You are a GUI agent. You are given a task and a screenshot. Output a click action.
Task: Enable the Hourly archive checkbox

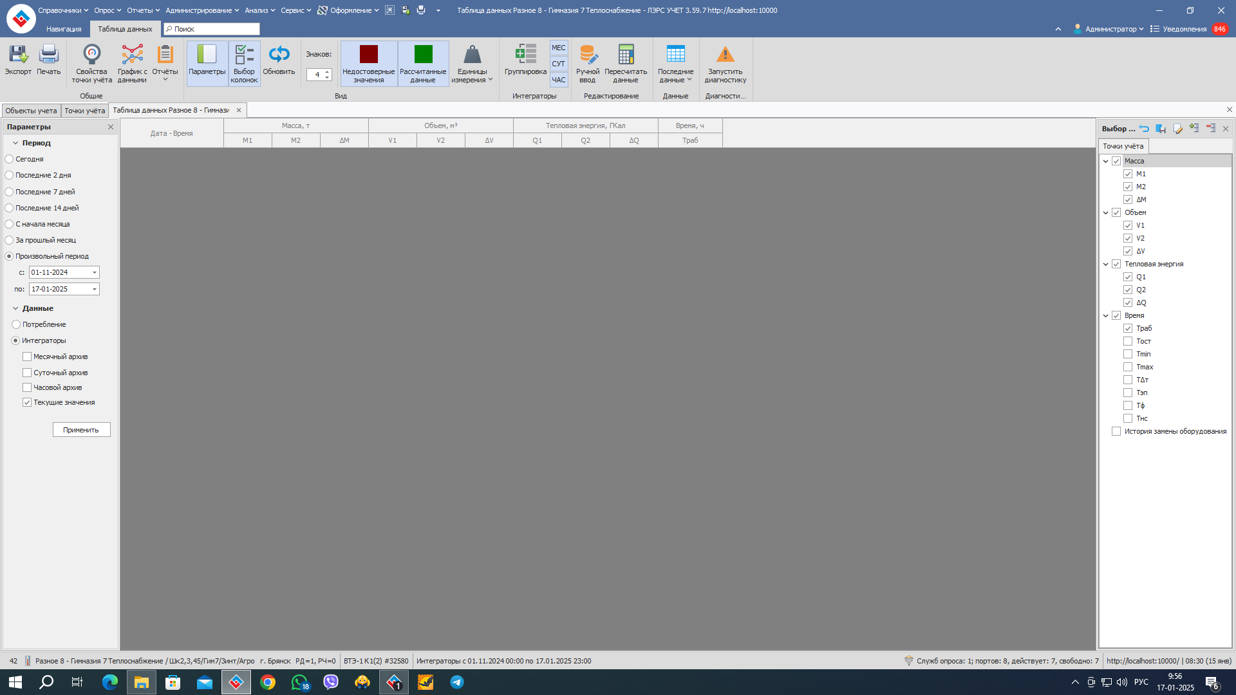click(x=27, y=387)
